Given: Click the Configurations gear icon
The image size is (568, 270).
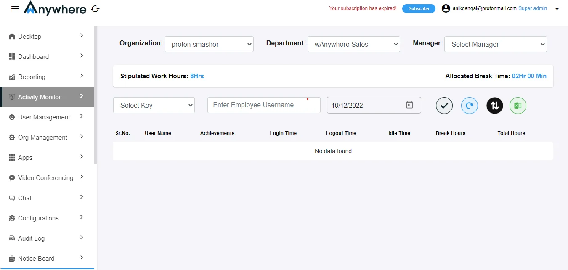Looking at the screenshot, I should (x=12, y=218).
